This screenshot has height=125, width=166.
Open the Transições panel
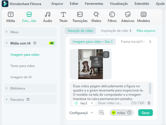(x=80, y=17)
